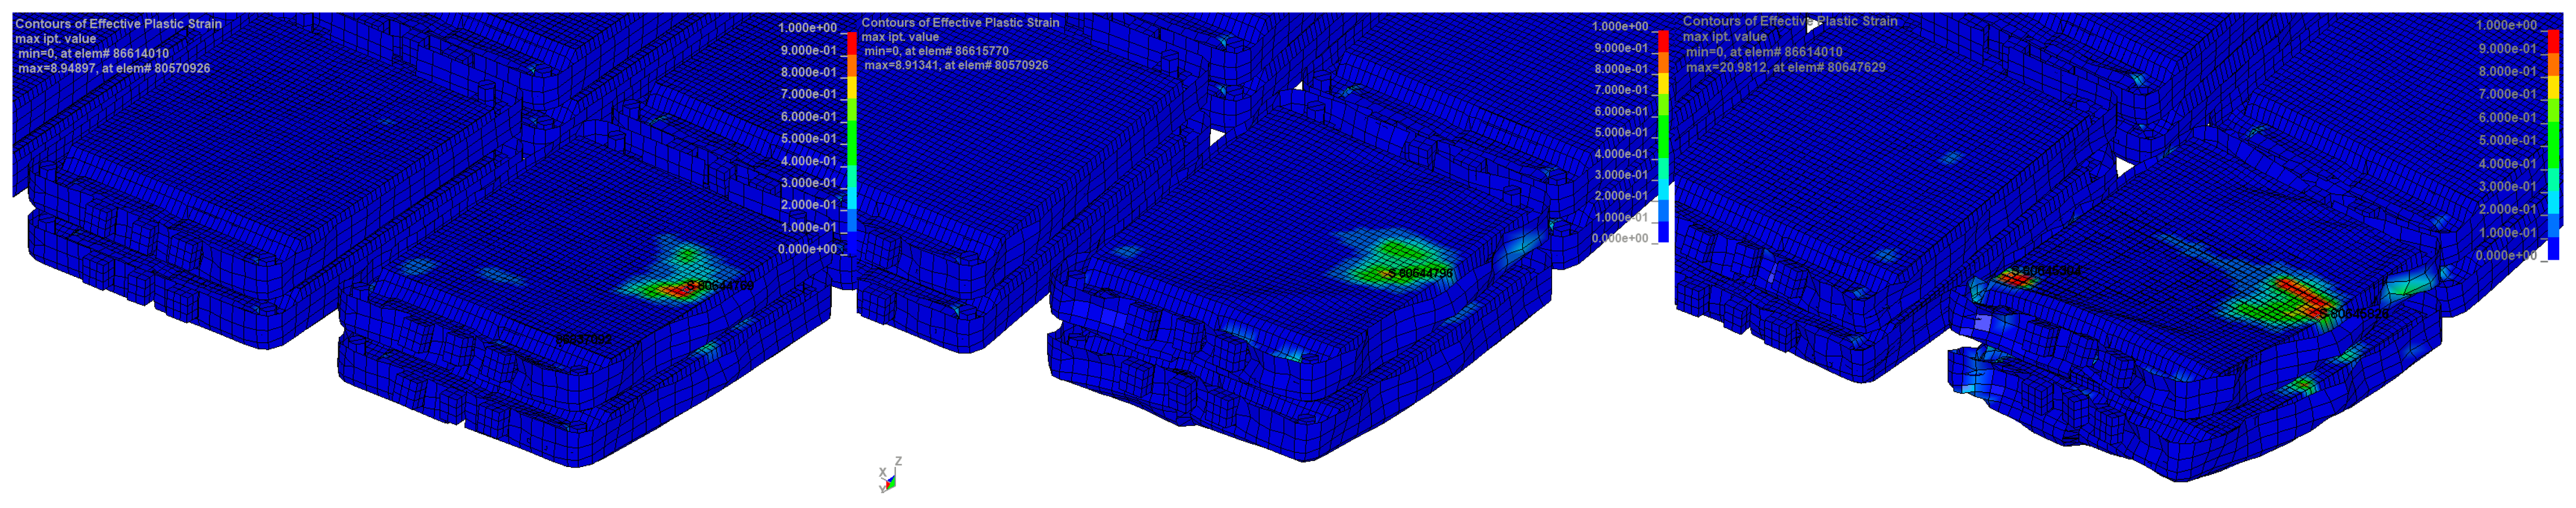Click the green swatch on the middle plot's legend
Viewport: 2576px width, 508px height.
click(x=1663, y=138)
